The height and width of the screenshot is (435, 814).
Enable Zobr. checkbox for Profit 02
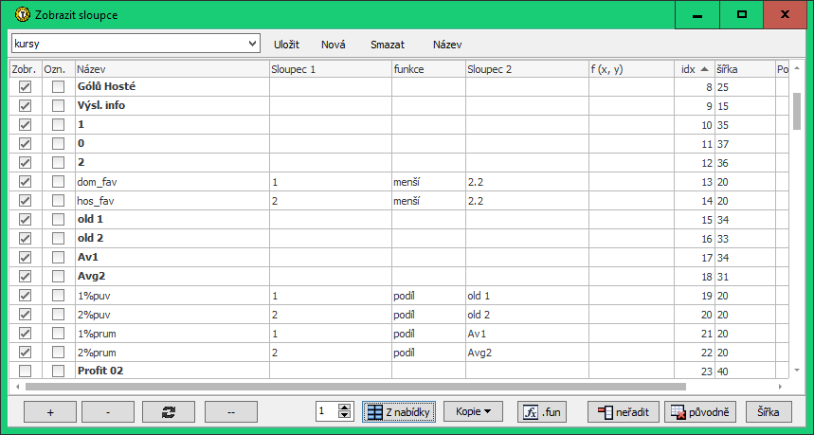[x=25, y=372]
